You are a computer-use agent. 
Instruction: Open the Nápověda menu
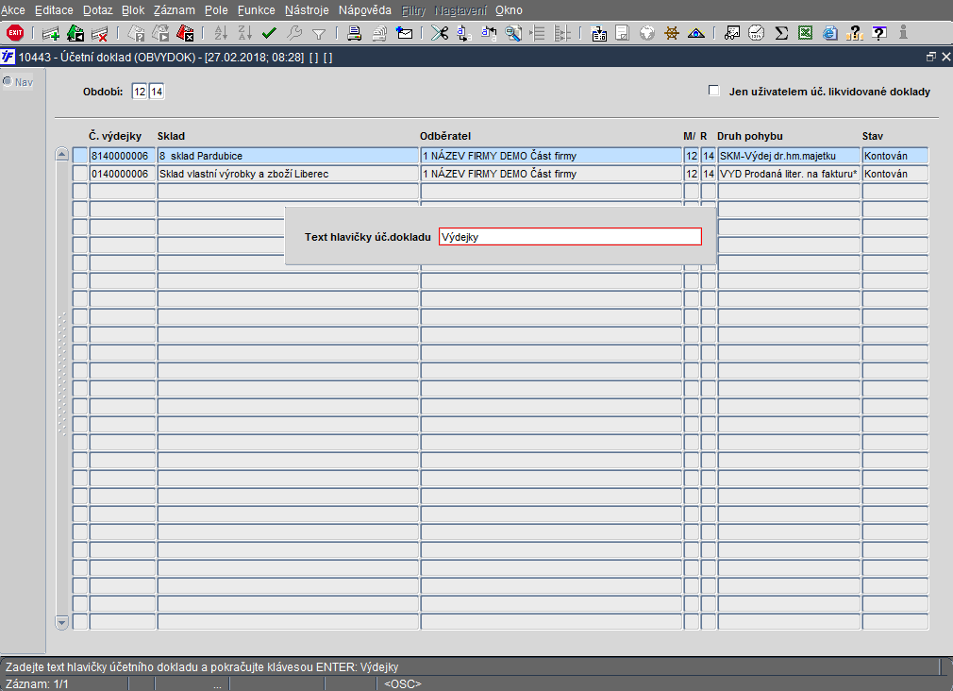point(364,9)
